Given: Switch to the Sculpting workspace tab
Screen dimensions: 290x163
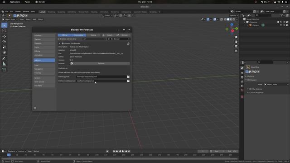Looking at the screenshot, I should [x=61, y=12].
